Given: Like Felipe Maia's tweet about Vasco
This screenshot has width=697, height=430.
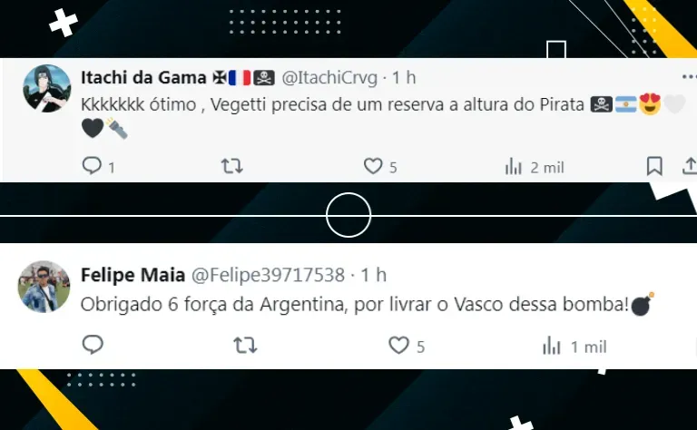Looking at the screenshot, I should pyautogui.click(x=398, y=345).
